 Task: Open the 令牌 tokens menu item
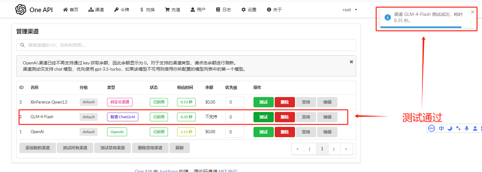(x=121, y=10)
